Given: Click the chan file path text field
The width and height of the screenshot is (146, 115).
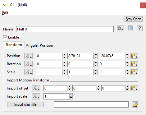Looking at the screenshot, I should click(91, 104).
